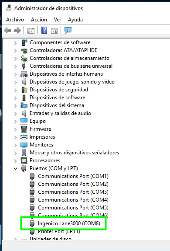Image resolution: width=170 pixels, height=251 pixels.
Task: Click the scan for hardware changes icon
Action: pos(68,30)
